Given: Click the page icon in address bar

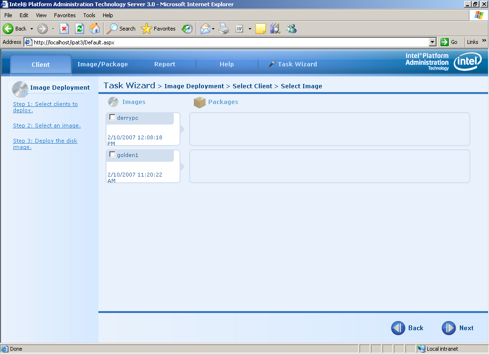Looking at the screenshot, I should [29, 42].
